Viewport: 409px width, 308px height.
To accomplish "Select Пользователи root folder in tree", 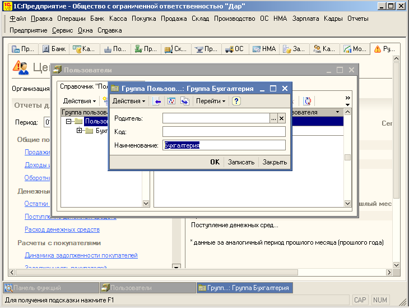I will tap(96, 121).
